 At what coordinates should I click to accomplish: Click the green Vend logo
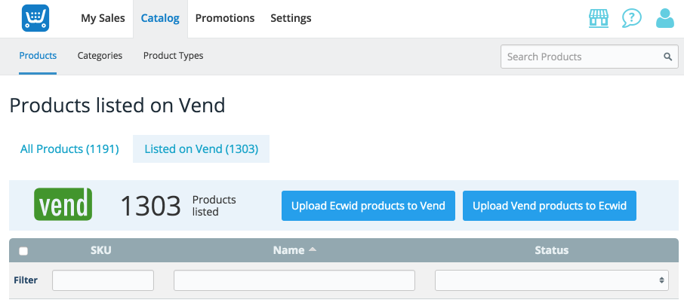point(63,204)
